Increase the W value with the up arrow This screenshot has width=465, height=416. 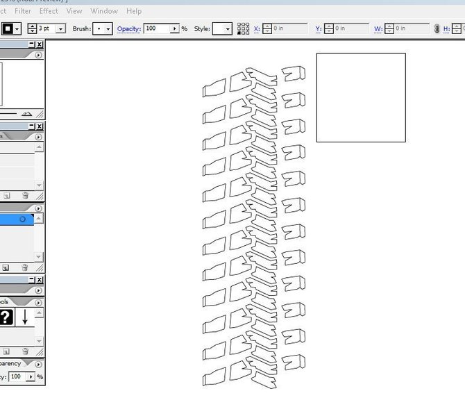pyautogui.click(x=389, y=26)
